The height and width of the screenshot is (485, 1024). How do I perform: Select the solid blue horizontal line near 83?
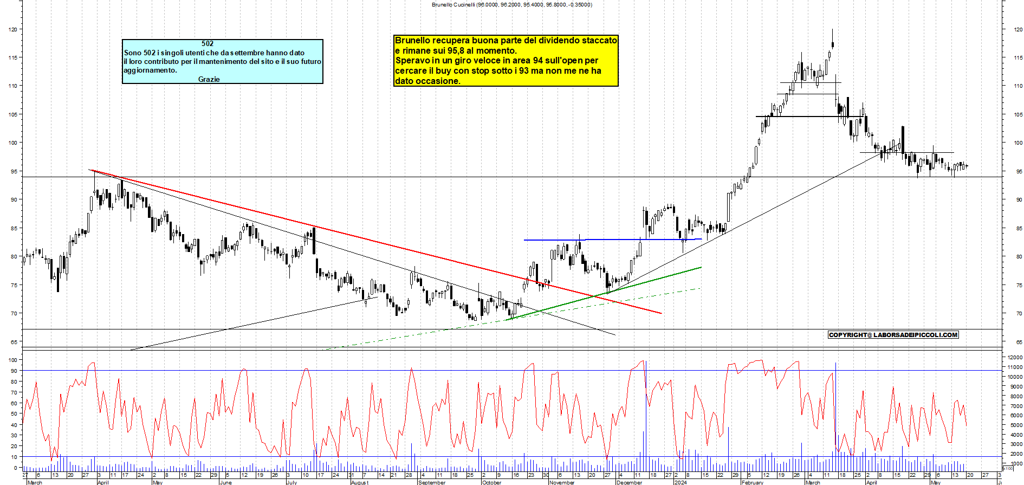(613, 240)
